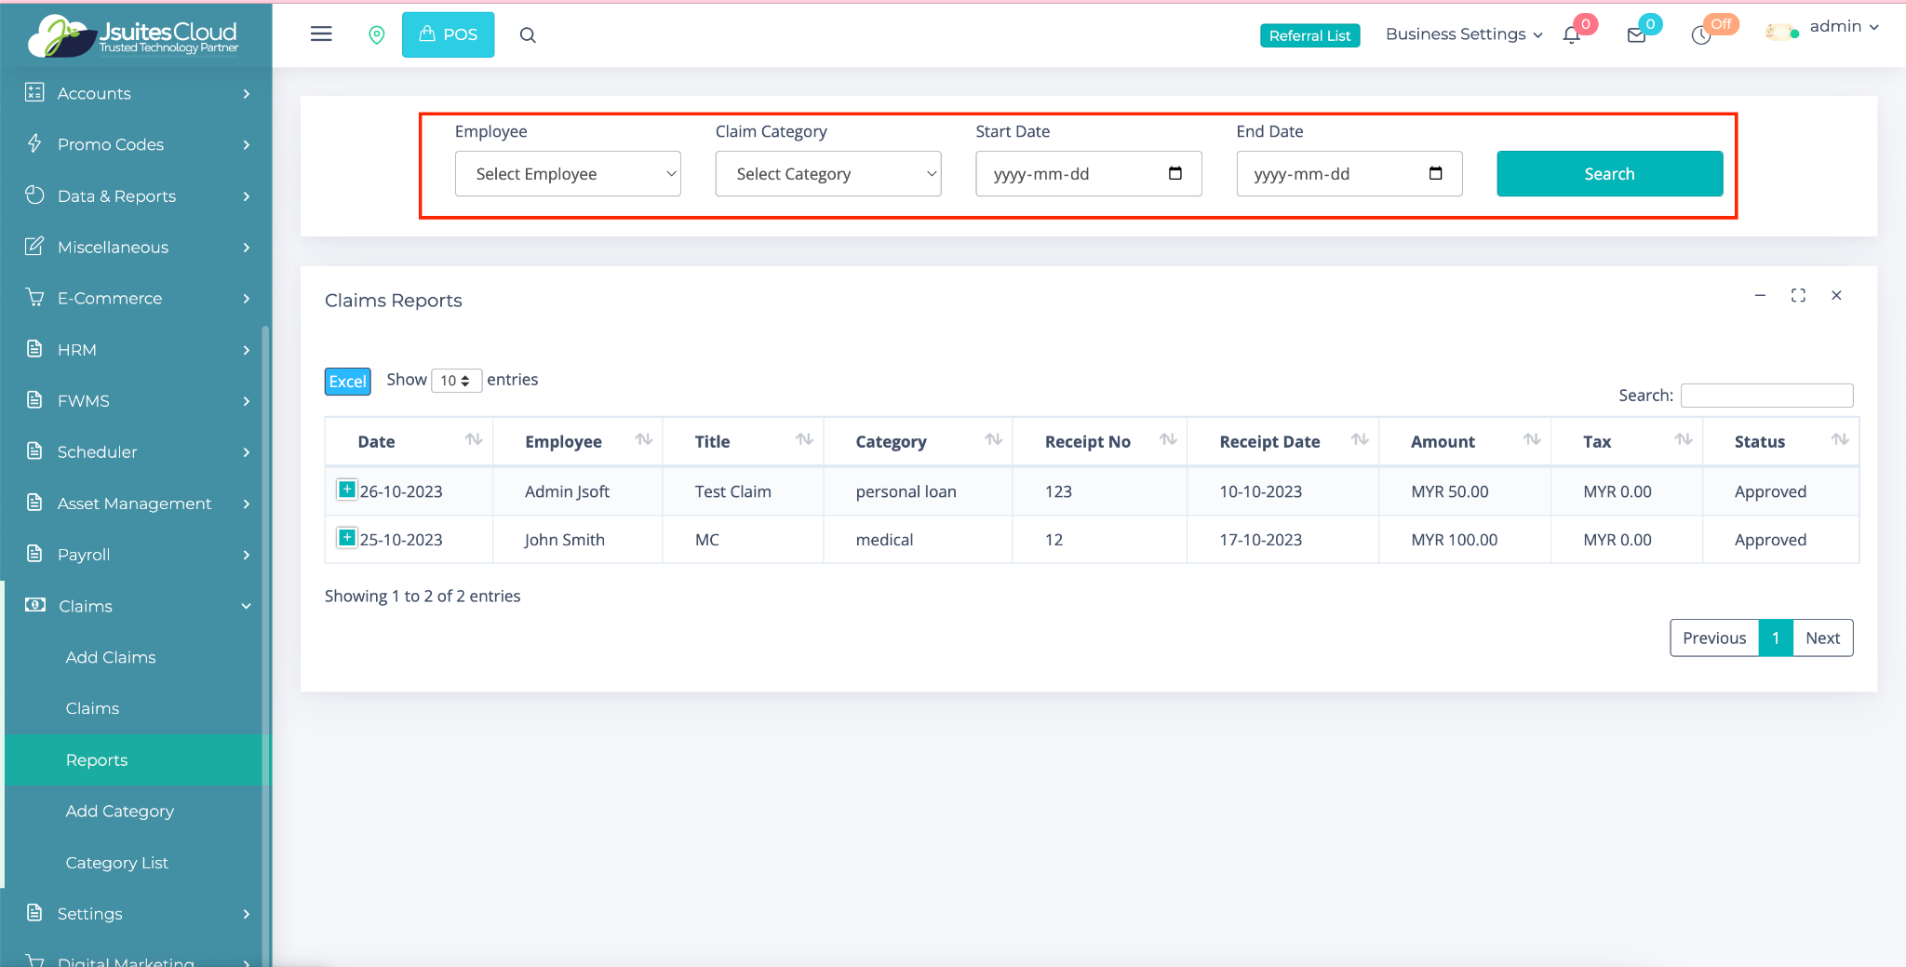Open Add Claims in the sidebar

point(111,657)
